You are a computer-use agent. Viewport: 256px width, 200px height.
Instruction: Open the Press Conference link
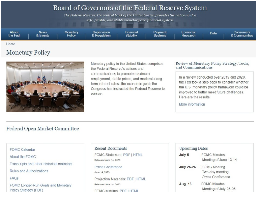(x=108, y=167)
